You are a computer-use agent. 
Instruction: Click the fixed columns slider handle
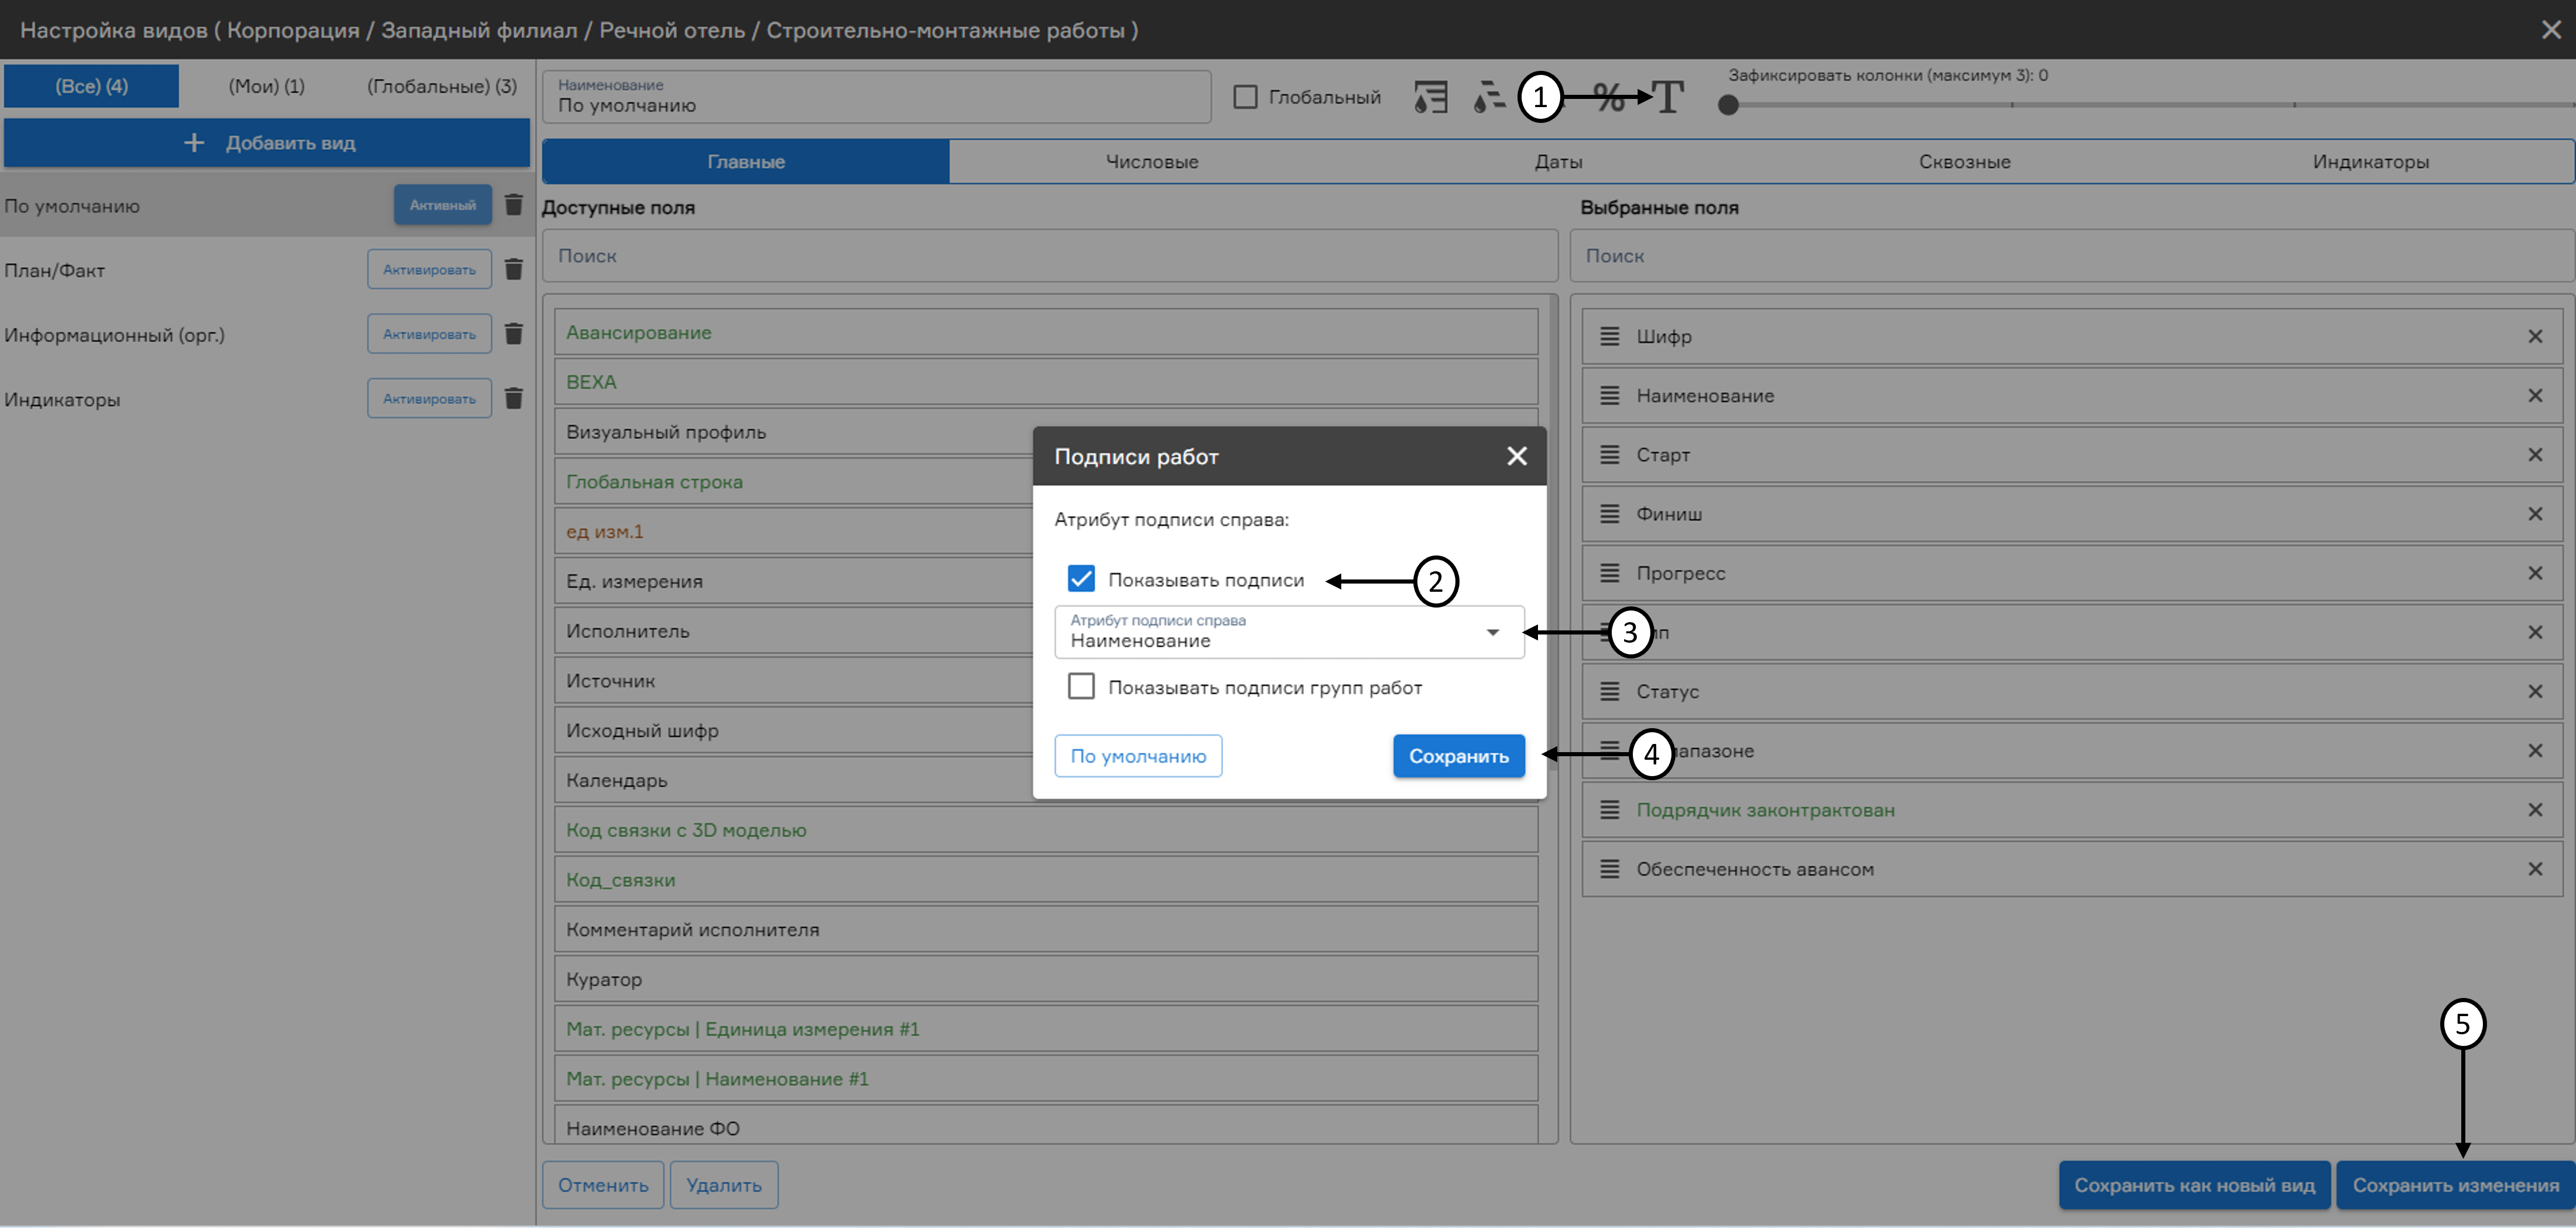[x=1728, y=105]
